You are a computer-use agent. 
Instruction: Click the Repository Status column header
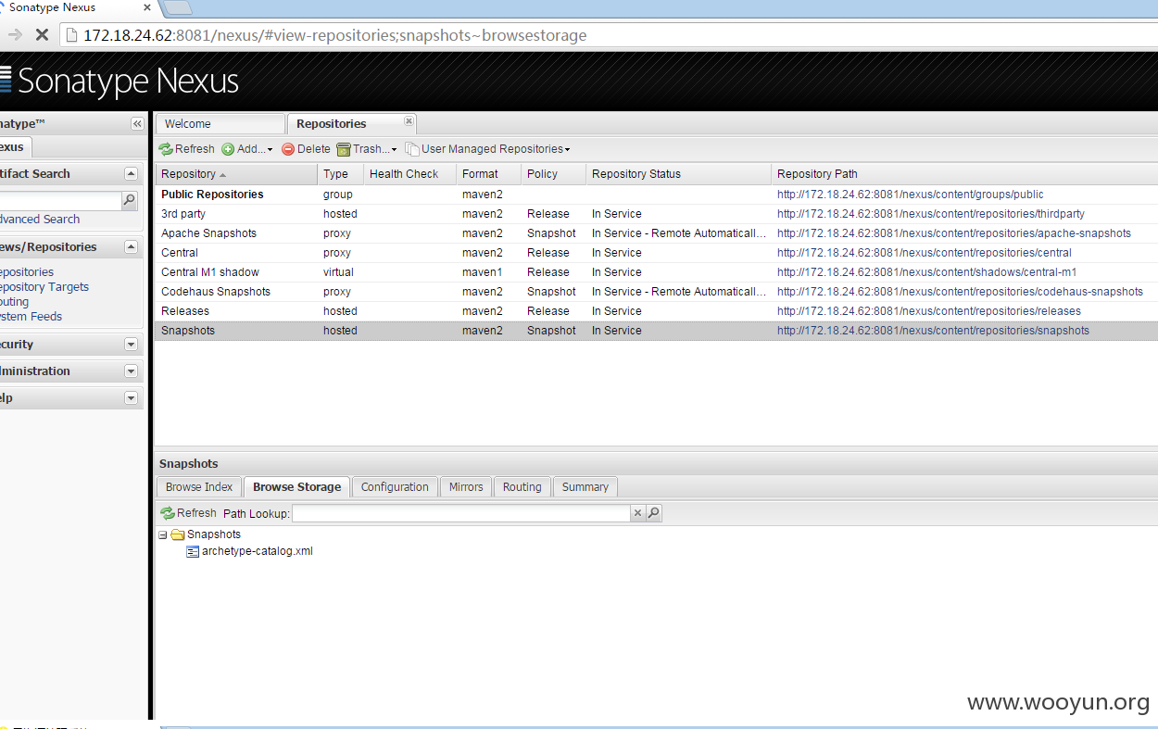(678, 174)
